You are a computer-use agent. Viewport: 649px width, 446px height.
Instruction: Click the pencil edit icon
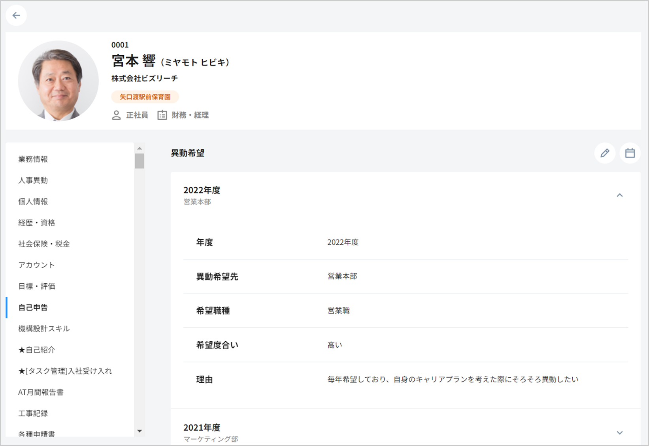click(x=605, y=153)
